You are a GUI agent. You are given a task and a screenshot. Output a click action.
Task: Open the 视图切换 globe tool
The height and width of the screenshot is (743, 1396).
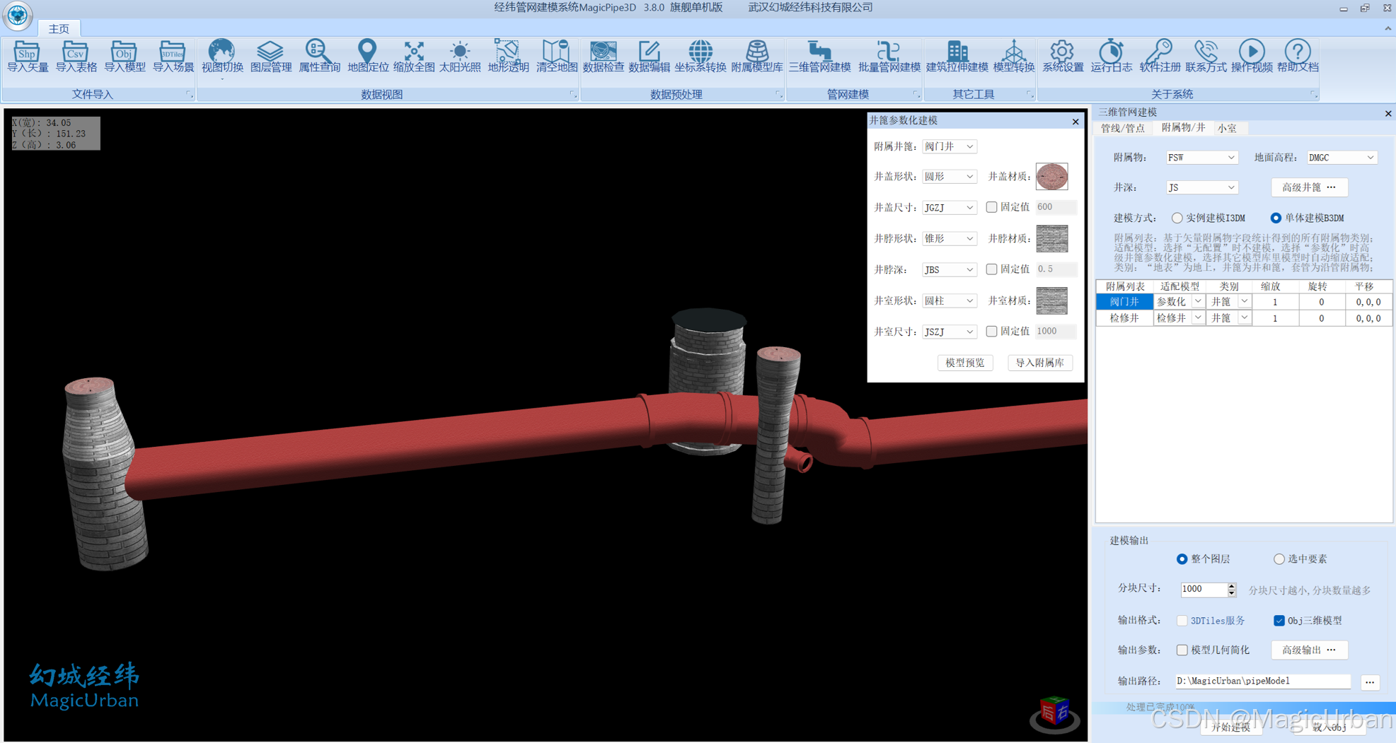point(222,56)
